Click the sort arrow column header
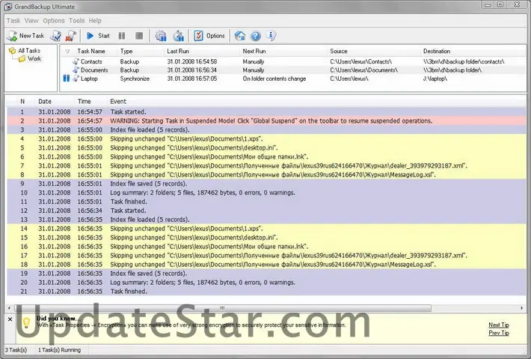Screen dimensions: 531x359 click(67, 51)
